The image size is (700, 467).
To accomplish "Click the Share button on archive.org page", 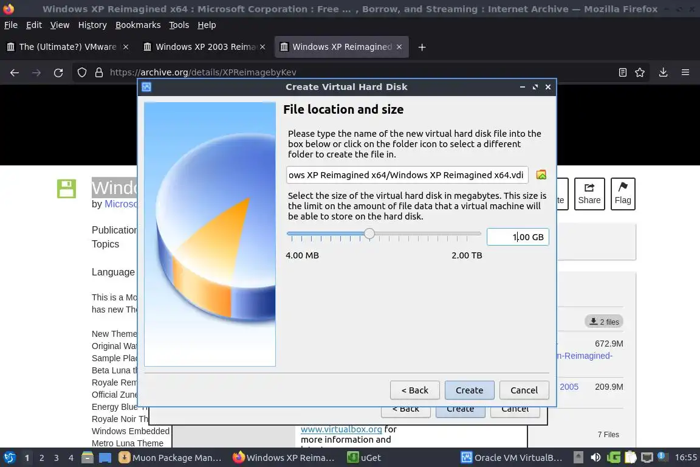I will tap(589, 194).
